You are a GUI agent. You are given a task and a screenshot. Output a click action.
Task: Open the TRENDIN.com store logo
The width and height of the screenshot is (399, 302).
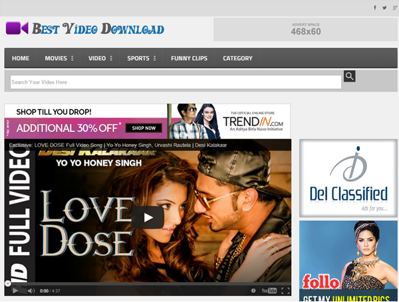253,121
